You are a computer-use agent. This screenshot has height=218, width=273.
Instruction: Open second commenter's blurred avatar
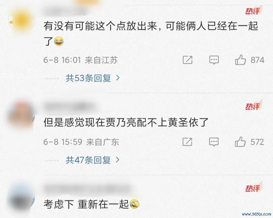pyautogui.click(x=21, y=115)
